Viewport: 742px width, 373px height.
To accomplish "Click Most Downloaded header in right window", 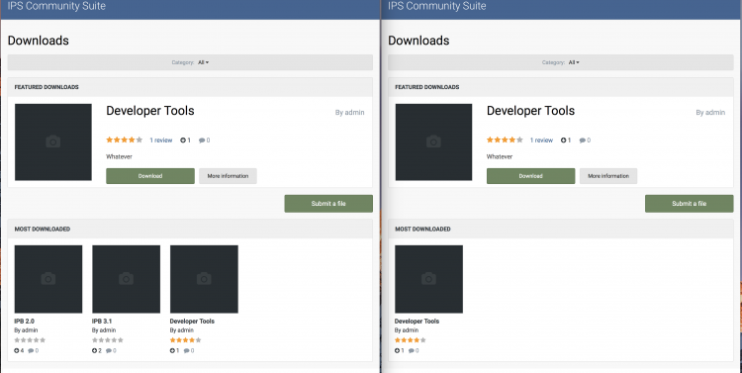I will coord(422,230).
